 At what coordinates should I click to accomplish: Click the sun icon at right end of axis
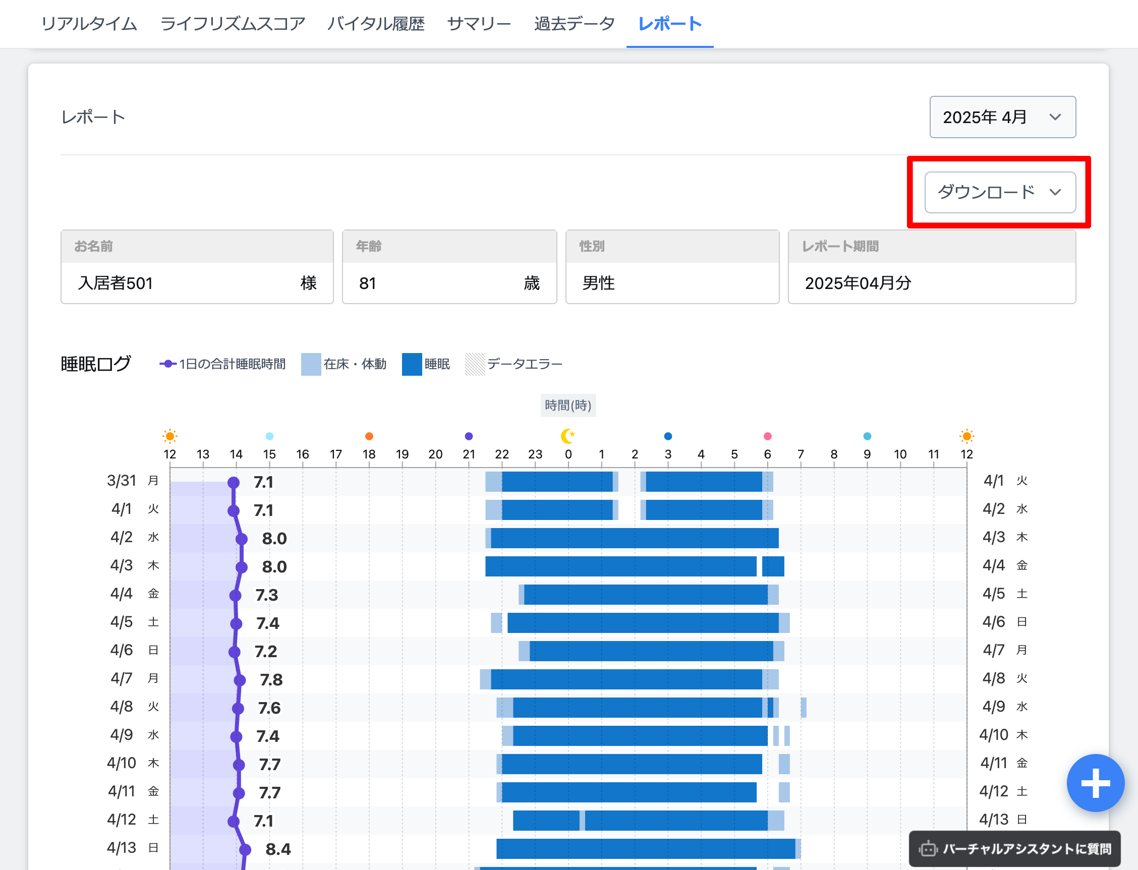(x=966, y=436)
